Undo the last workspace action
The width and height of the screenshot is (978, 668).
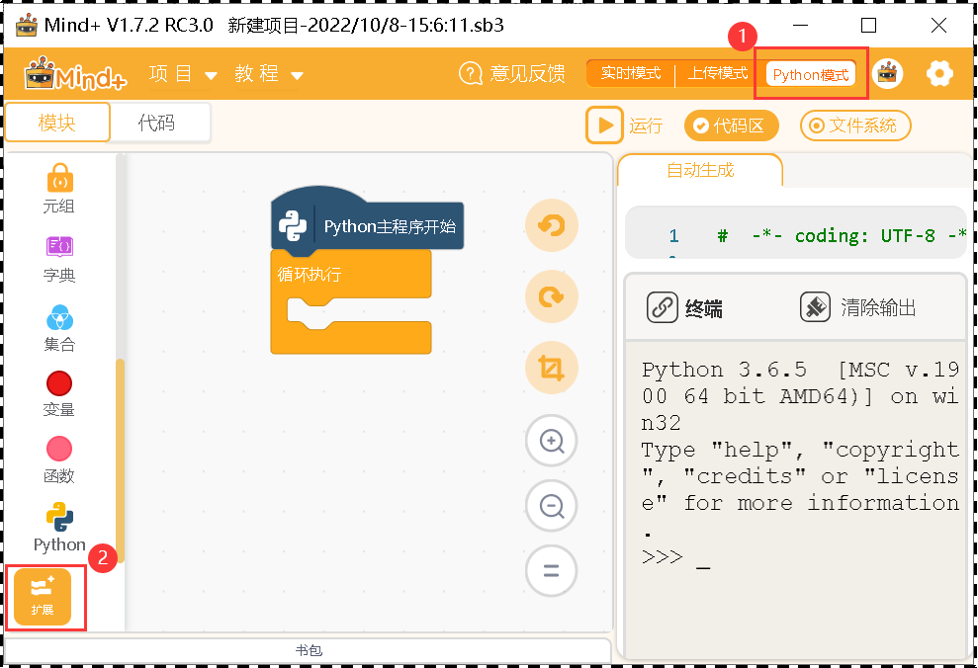552,225
